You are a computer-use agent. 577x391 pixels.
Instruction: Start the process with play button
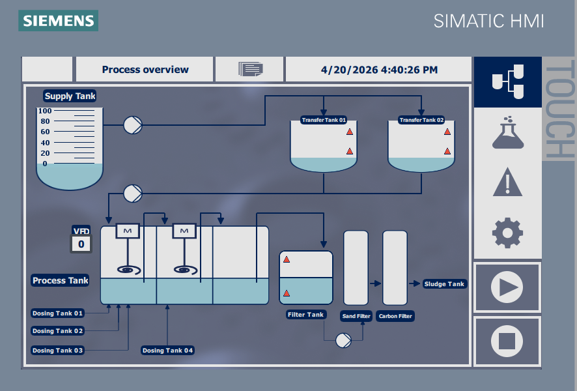coord(507,287)
